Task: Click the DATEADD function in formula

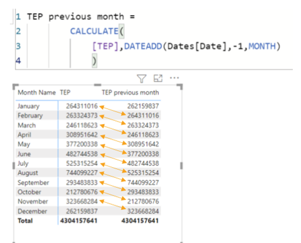Action: pos(143,46)
